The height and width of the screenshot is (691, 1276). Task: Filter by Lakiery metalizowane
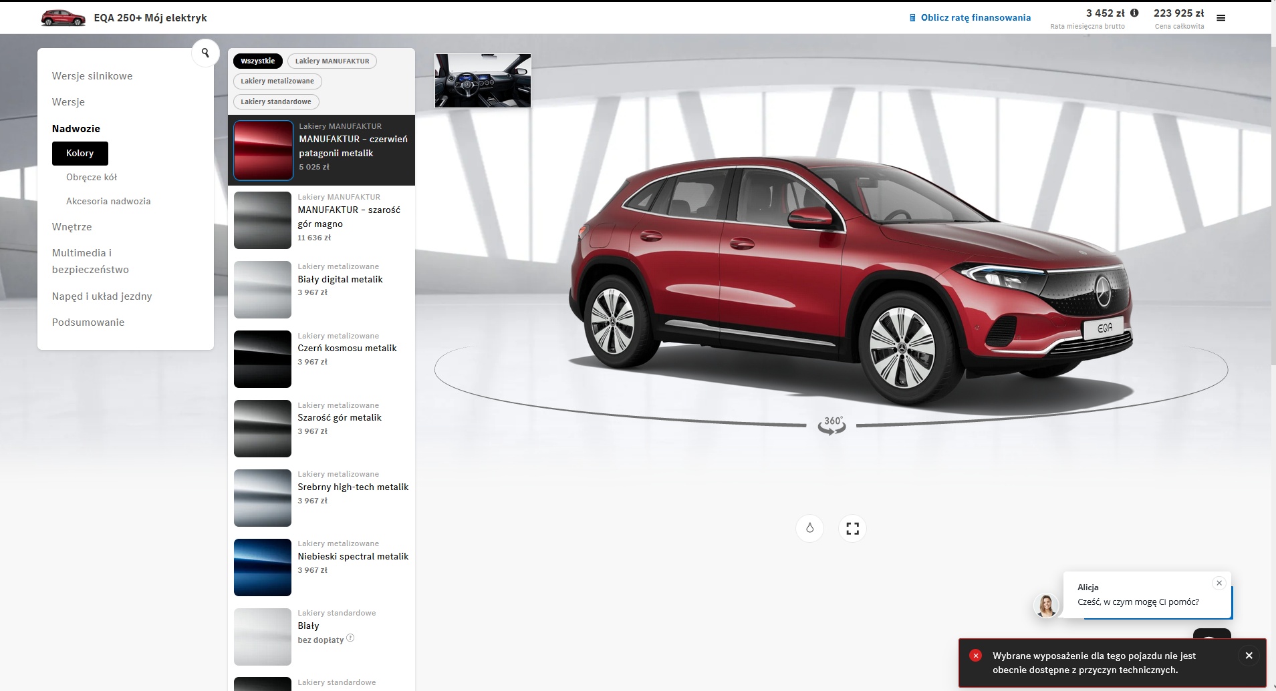277,81
